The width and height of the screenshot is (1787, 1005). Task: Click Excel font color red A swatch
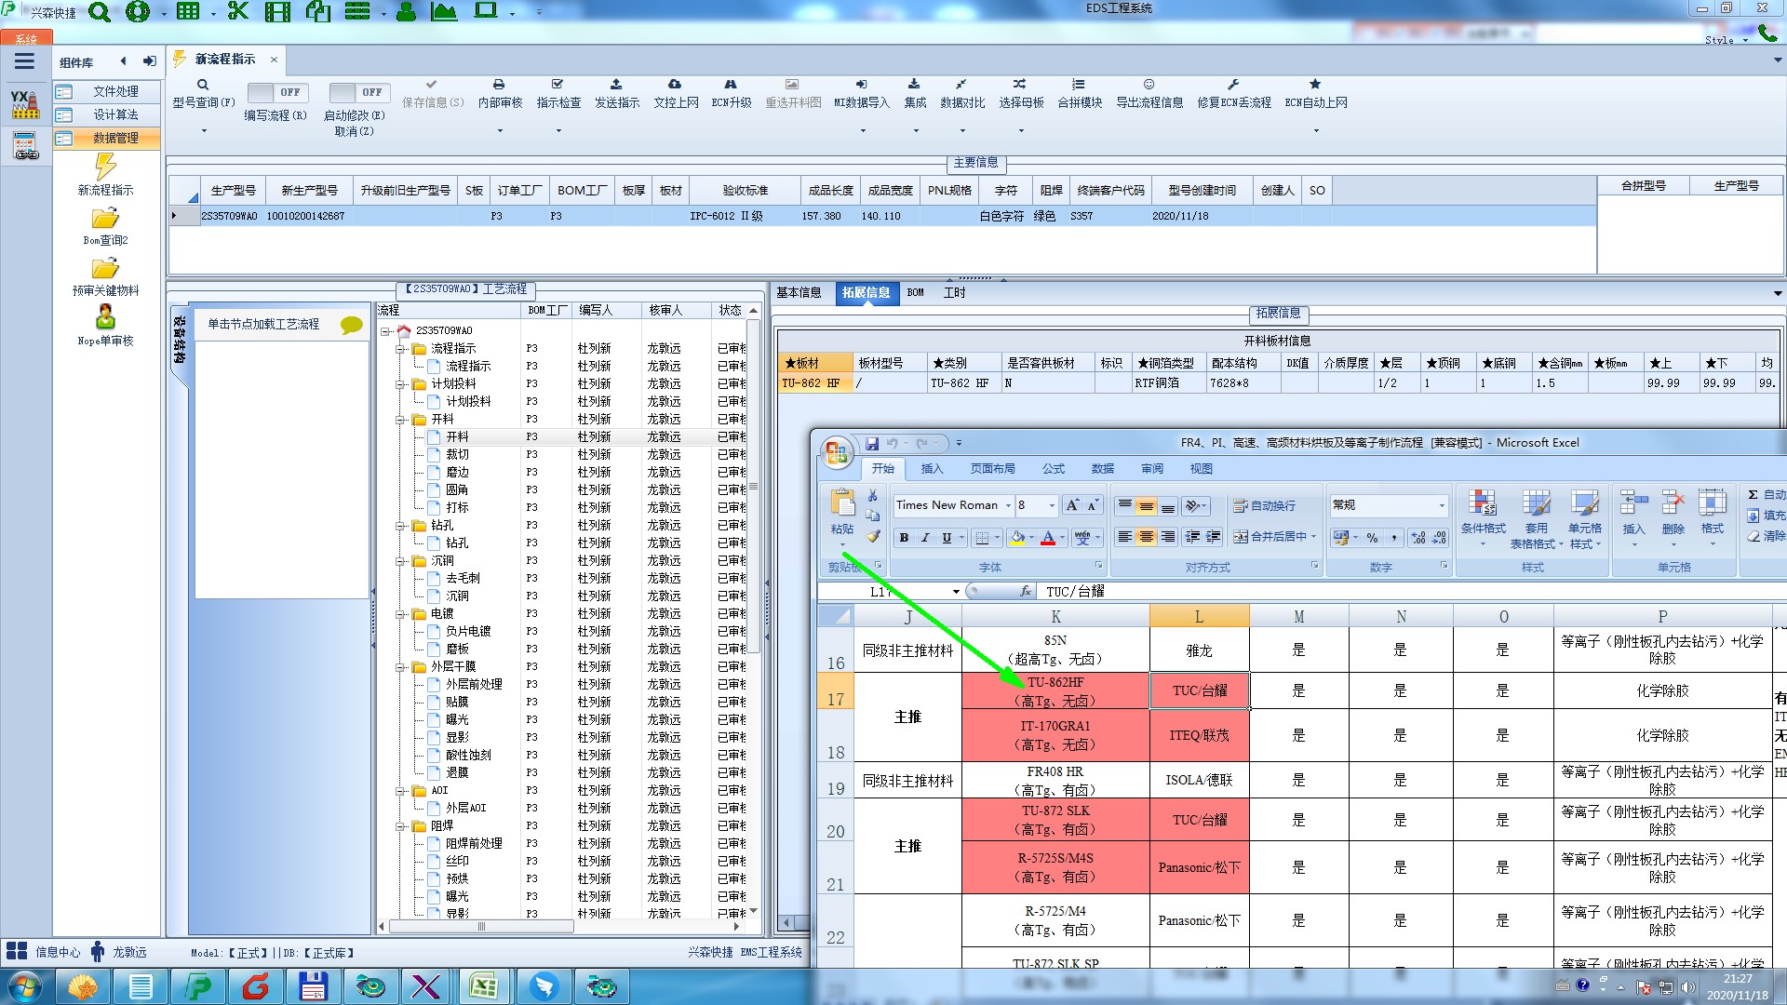pos(1048,537)
